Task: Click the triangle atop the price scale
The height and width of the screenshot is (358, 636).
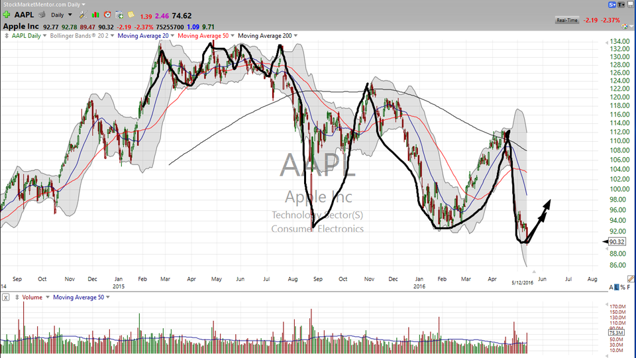Action: (607, 42)
